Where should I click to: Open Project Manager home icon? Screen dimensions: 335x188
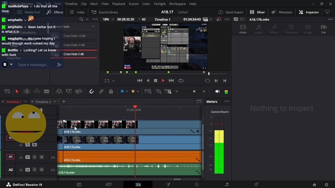point(314,185)
